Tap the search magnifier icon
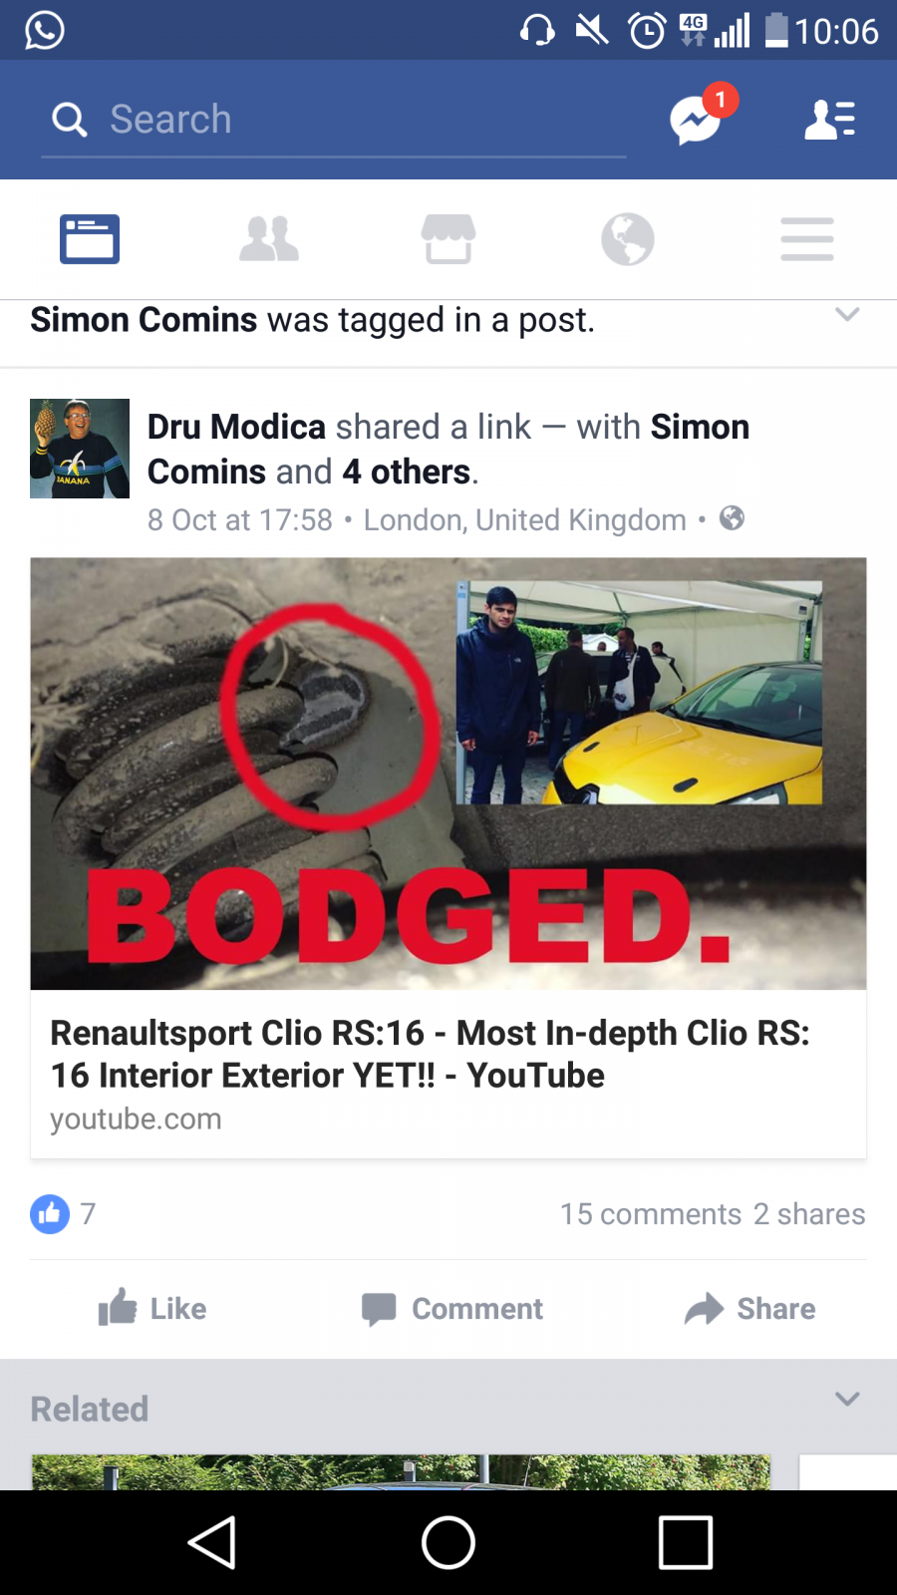This screenshot has width=897, height=1595. point(69,120)
